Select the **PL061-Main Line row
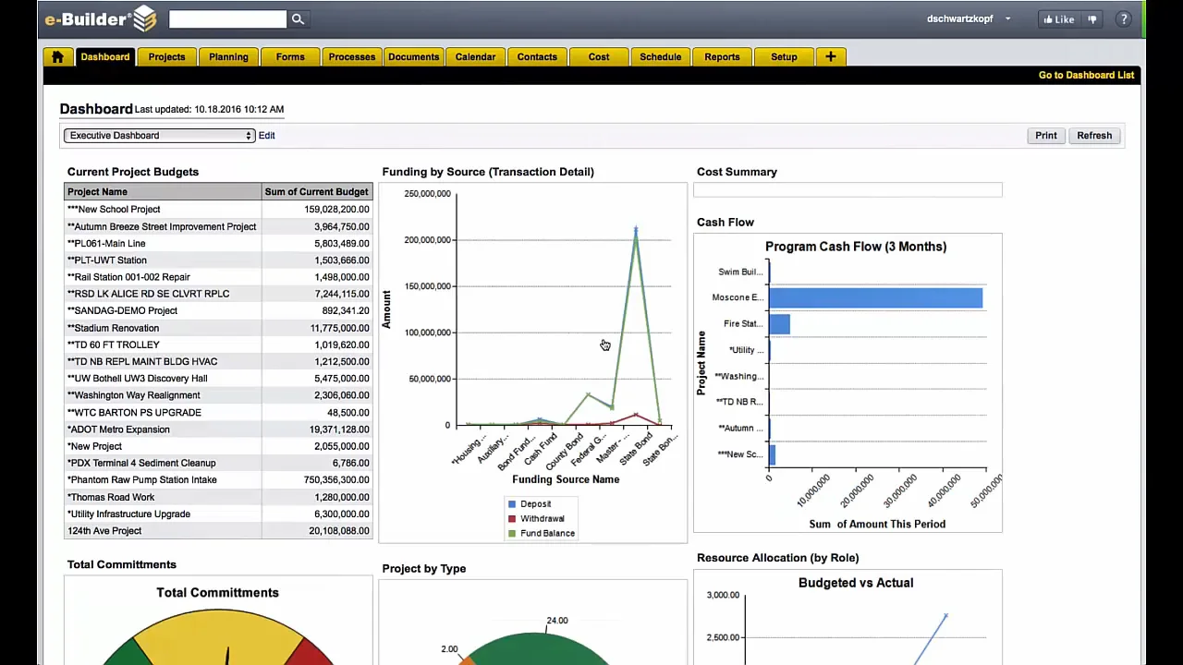Screen dimensions: 1183x665 [218, 244]
